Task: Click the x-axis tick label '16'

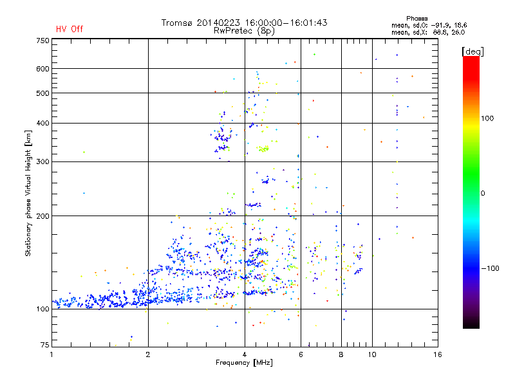Action: [438, 354]
